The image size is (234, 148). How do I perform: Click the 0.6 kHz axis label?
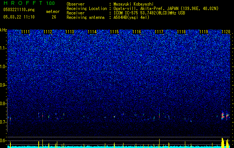[x=3, y=141]
